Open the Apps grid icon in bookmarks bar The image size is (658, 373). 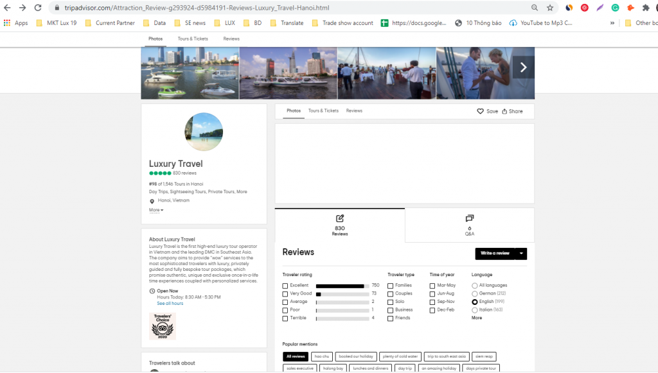pos(7,22)
